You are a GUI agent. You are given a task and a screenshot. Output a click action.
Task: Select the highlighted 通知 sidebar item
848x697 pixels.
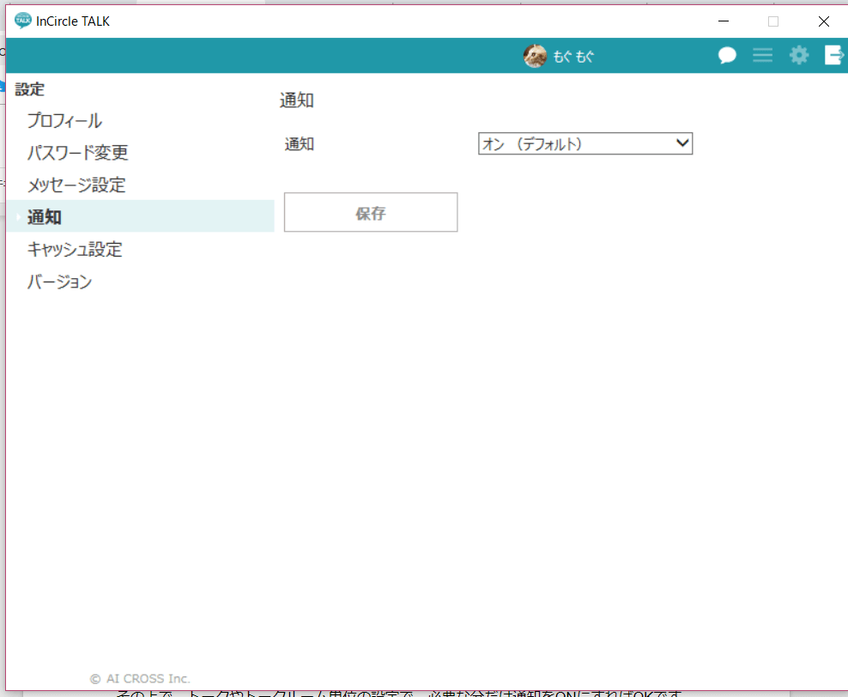coord(45,217)
